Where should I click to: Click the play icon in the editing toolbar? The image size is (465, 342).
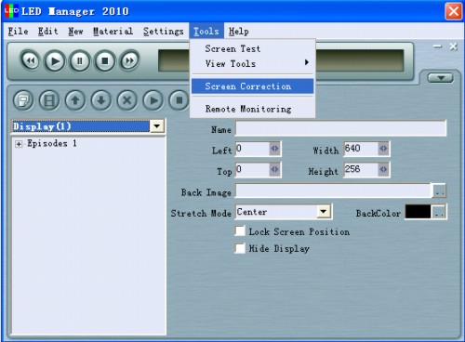coord(153,100)
